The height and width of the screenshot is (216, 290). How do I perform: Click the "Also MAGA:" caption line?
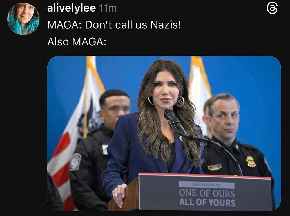[77, 42]
